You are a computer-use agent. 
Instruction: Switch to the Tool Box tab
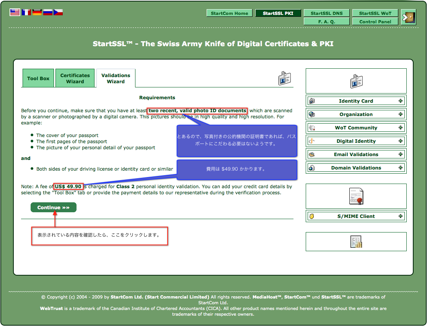point(38,78)
